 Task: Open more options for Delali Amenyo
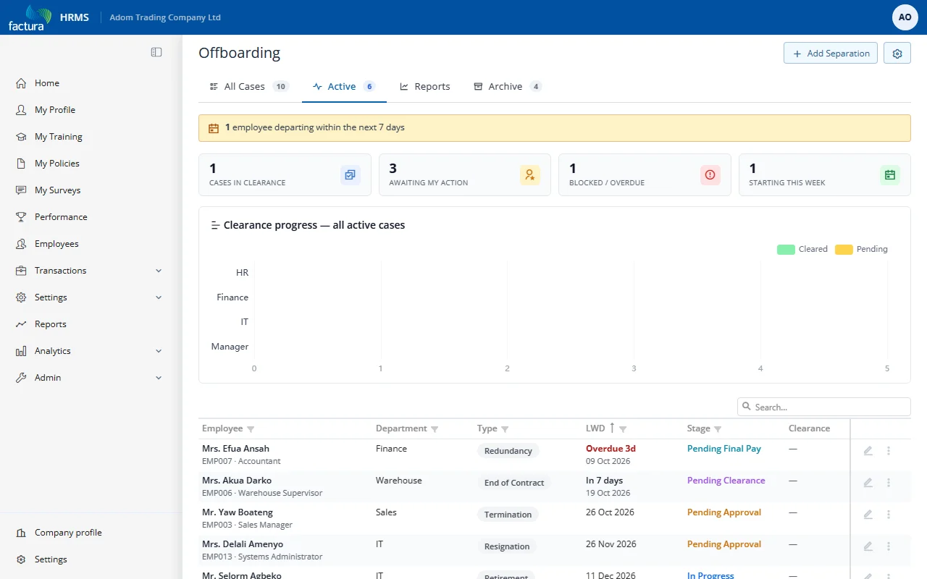point(889,546)
